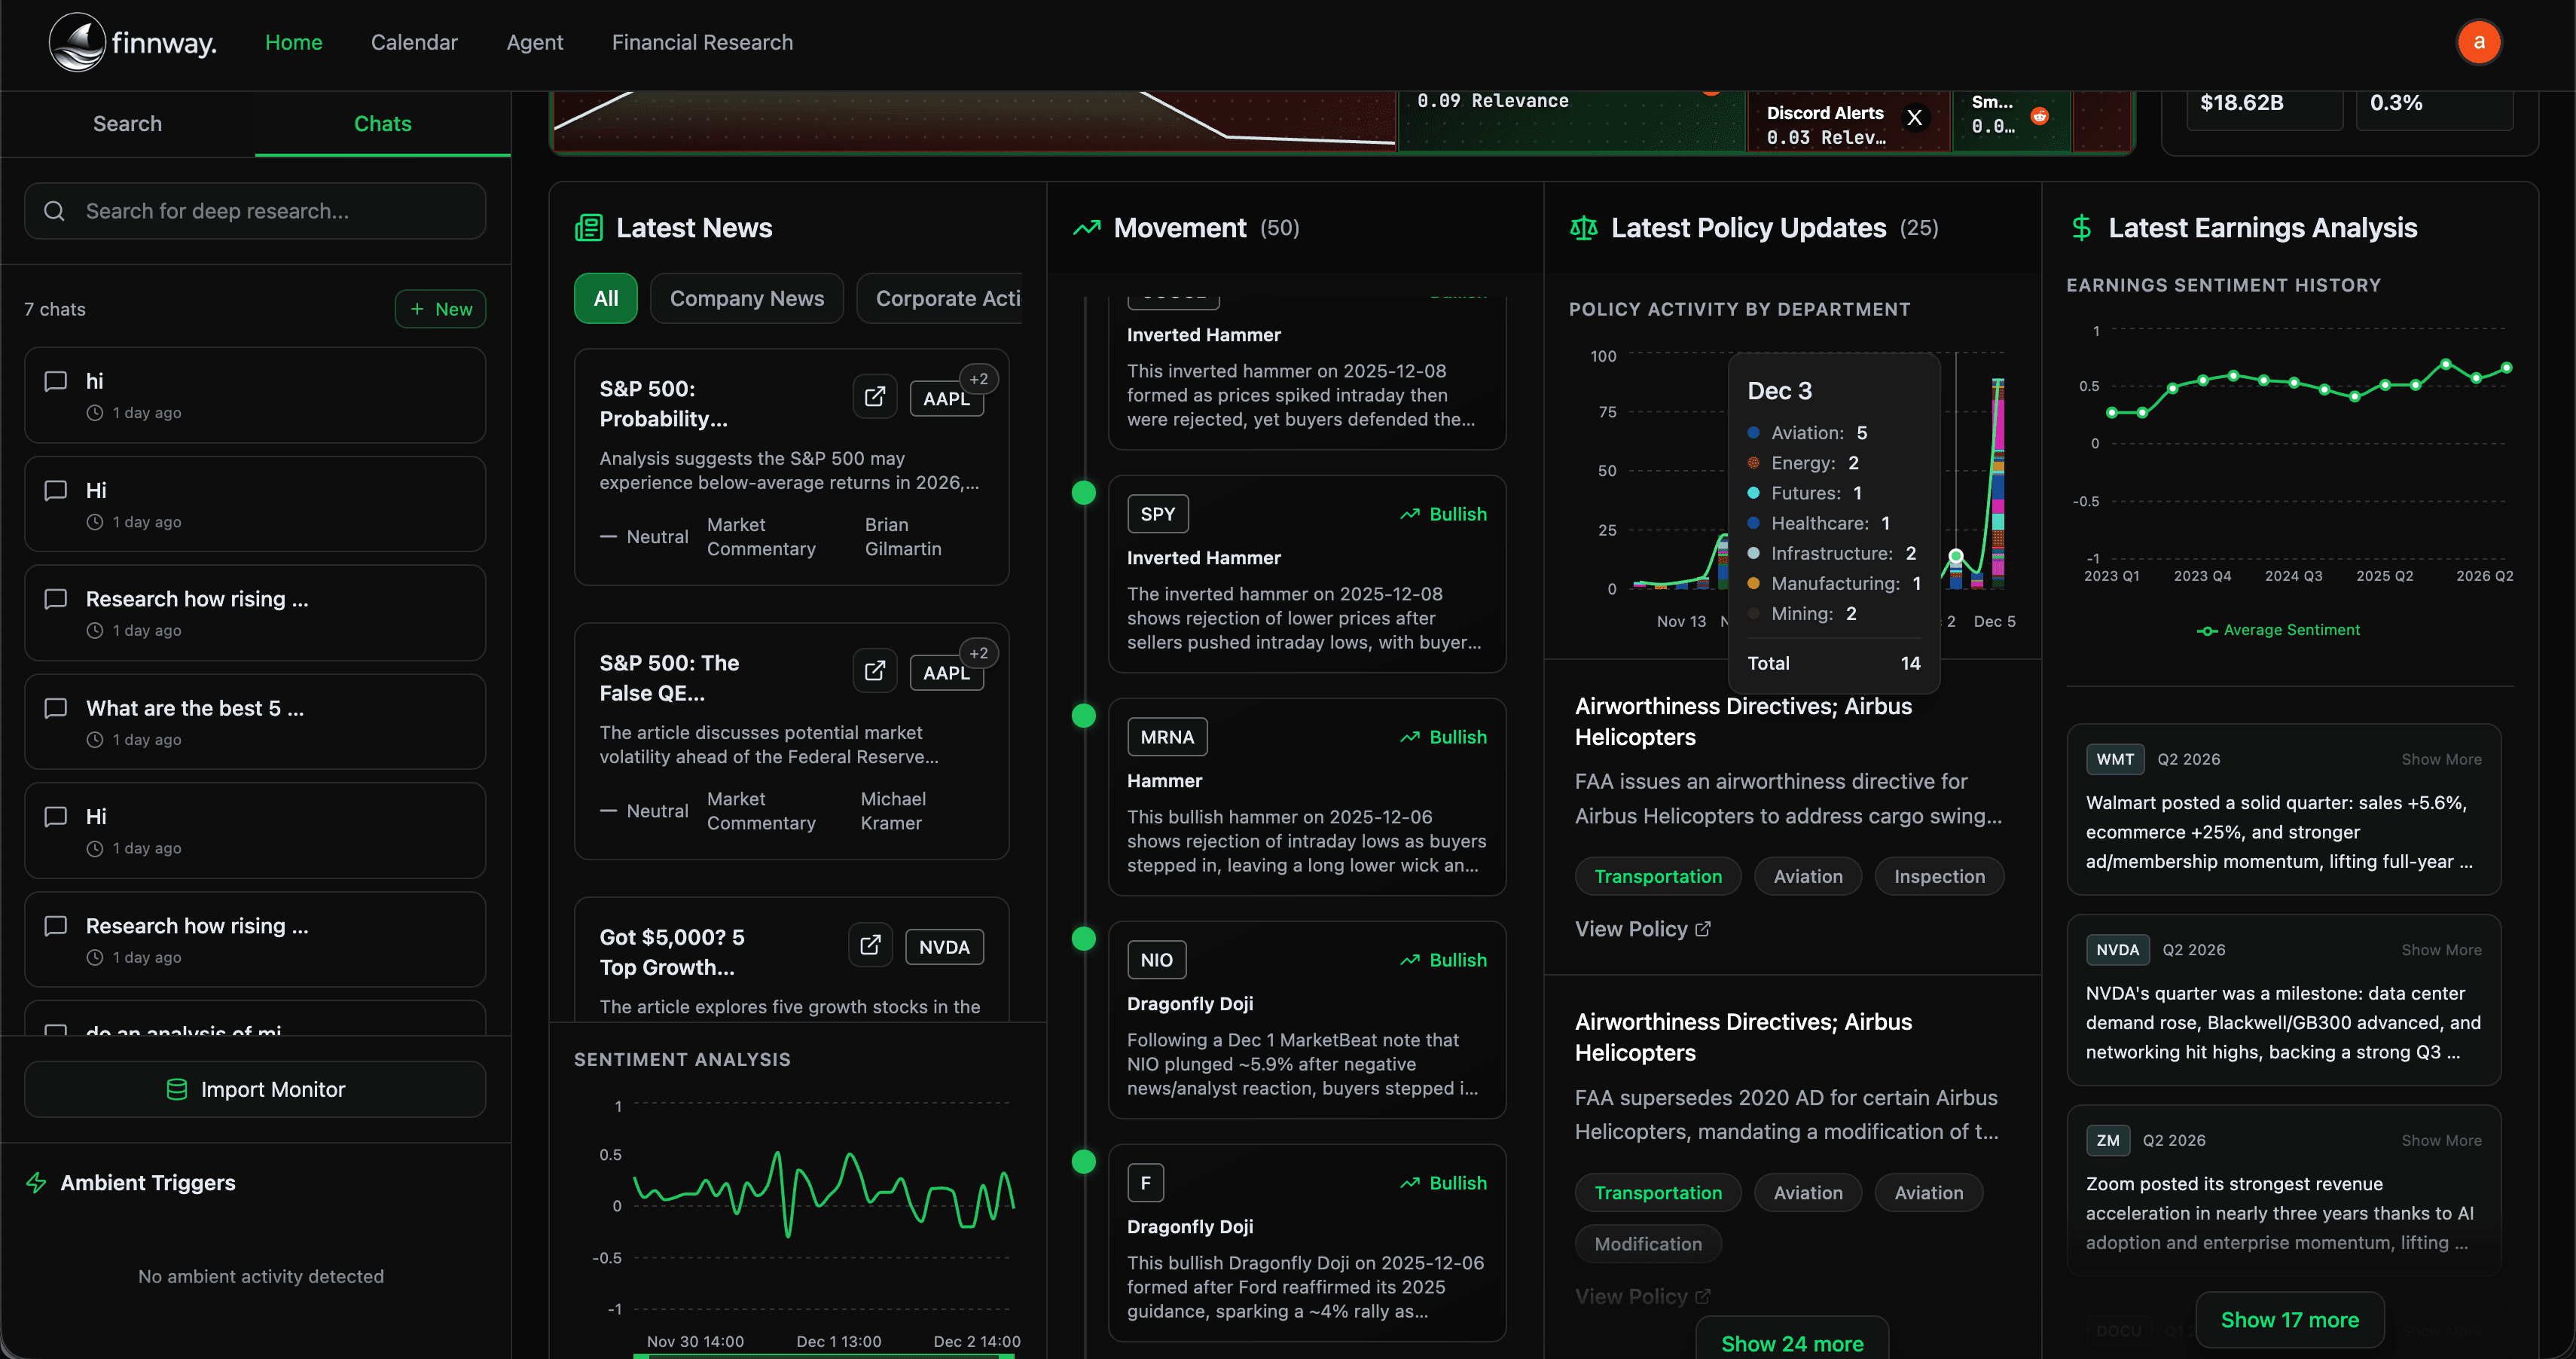Click the Ambient Triggers lightning icon
The width and height of the screenshot is (2576, 1359).
click(x=37, y=1183)
